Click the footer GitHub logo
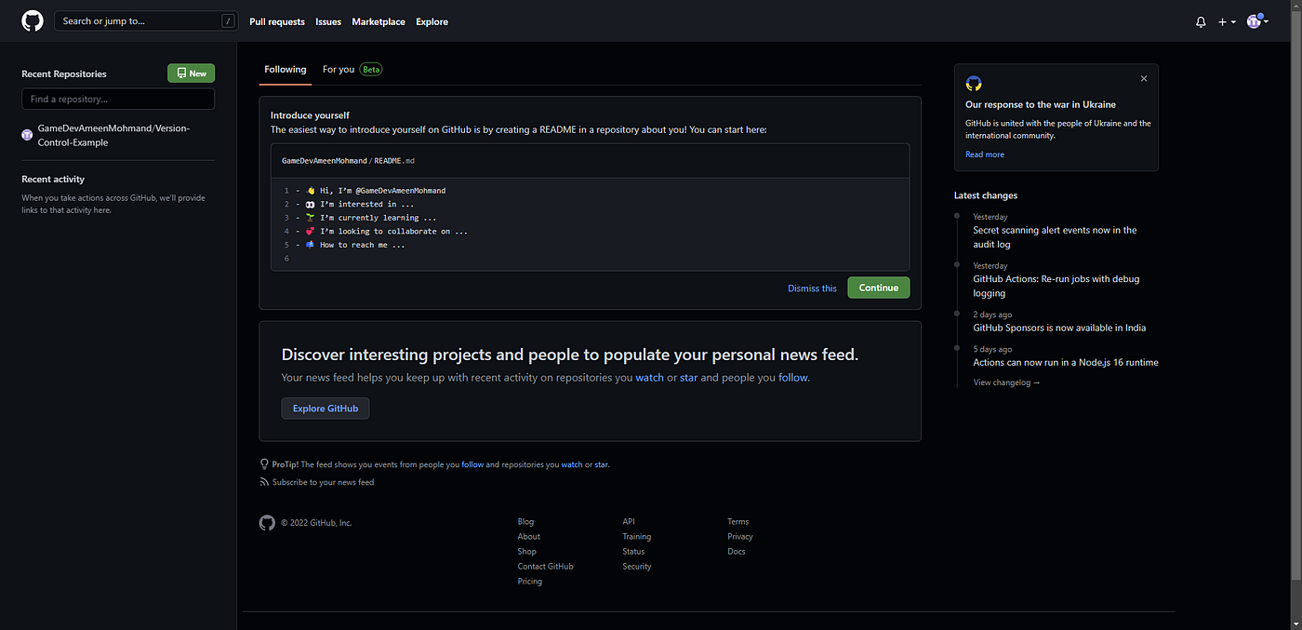 tap(268, 523)
